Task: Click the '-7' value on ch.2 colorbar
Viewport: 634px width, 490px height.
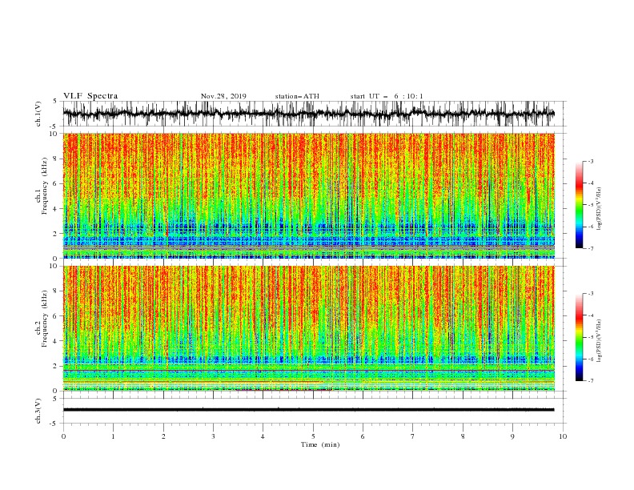Action: [x=591, y=381]
